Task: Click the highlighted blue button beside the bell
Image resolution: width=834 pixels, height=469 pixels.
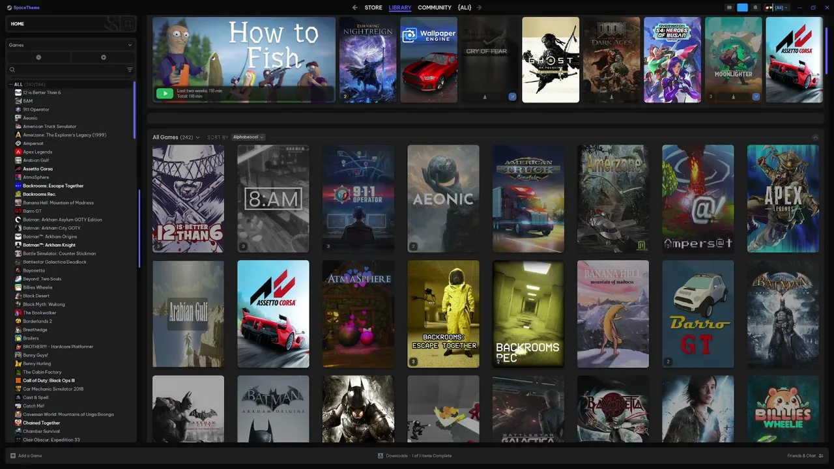Action: coord(742,8)
